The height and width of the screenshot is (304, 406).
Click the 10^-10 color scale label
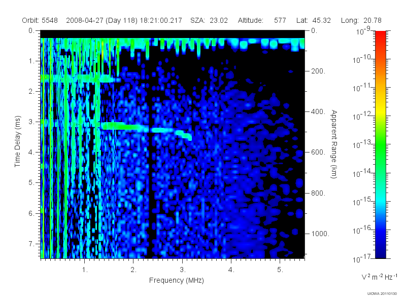(362, 60)
